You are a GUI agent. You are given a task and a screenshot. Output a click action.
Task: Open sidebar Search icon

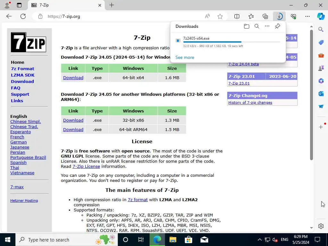click(321, 29)
